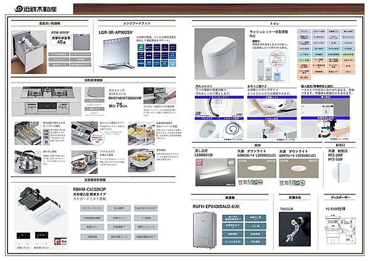Open the sink light fixture photo
The image size is (370, 261).
215,172
